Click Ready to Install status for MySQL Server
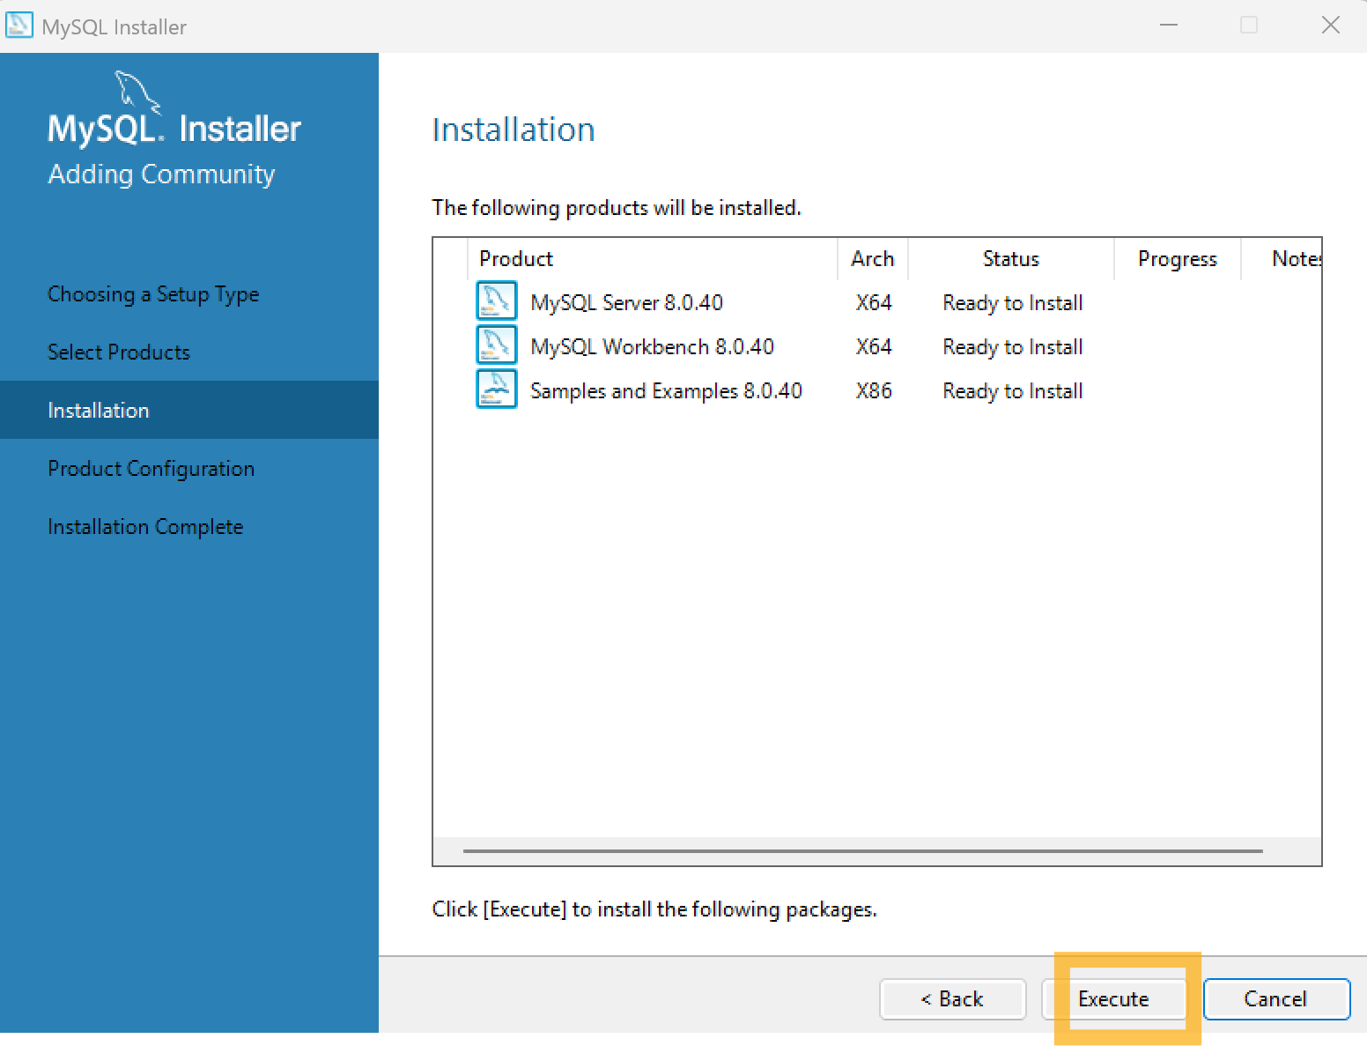This screenshot has width=1367, height=1046. tap(1013, 302)
